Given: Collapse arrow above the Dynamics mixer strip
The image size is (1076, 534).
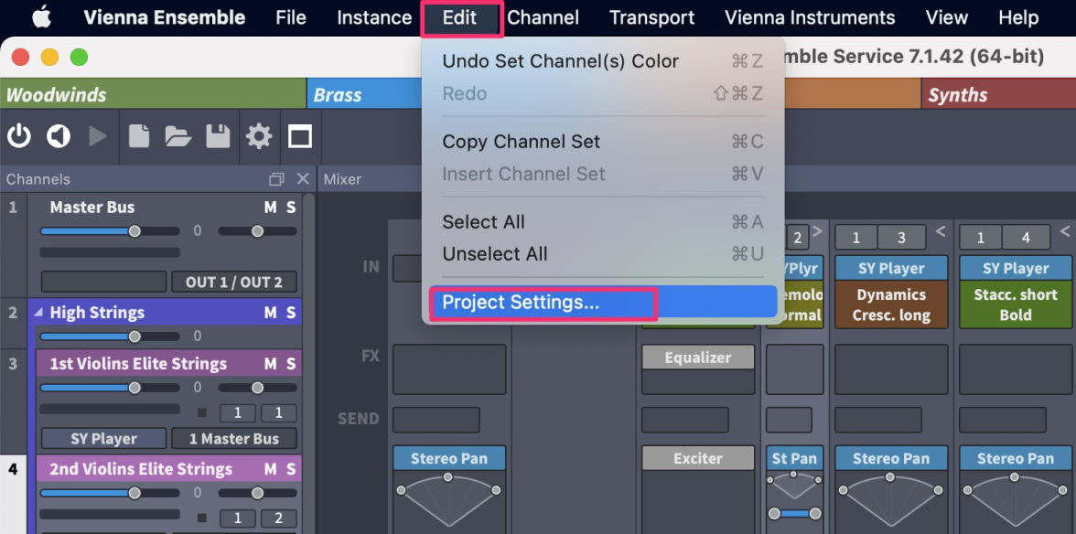Looking at the screenshot, I should pyautogui.click(x=941, y=231).
